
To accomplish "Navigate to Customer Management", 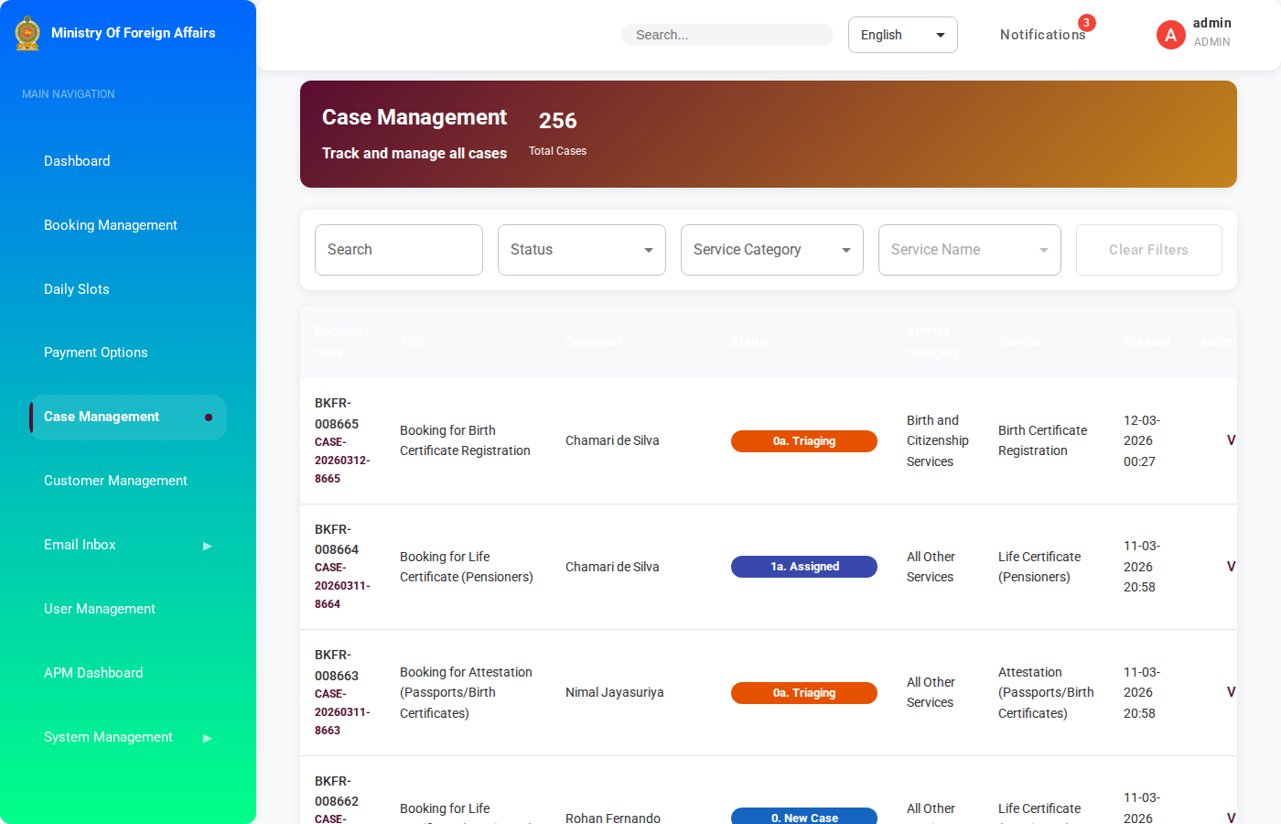I will (115, 481).
